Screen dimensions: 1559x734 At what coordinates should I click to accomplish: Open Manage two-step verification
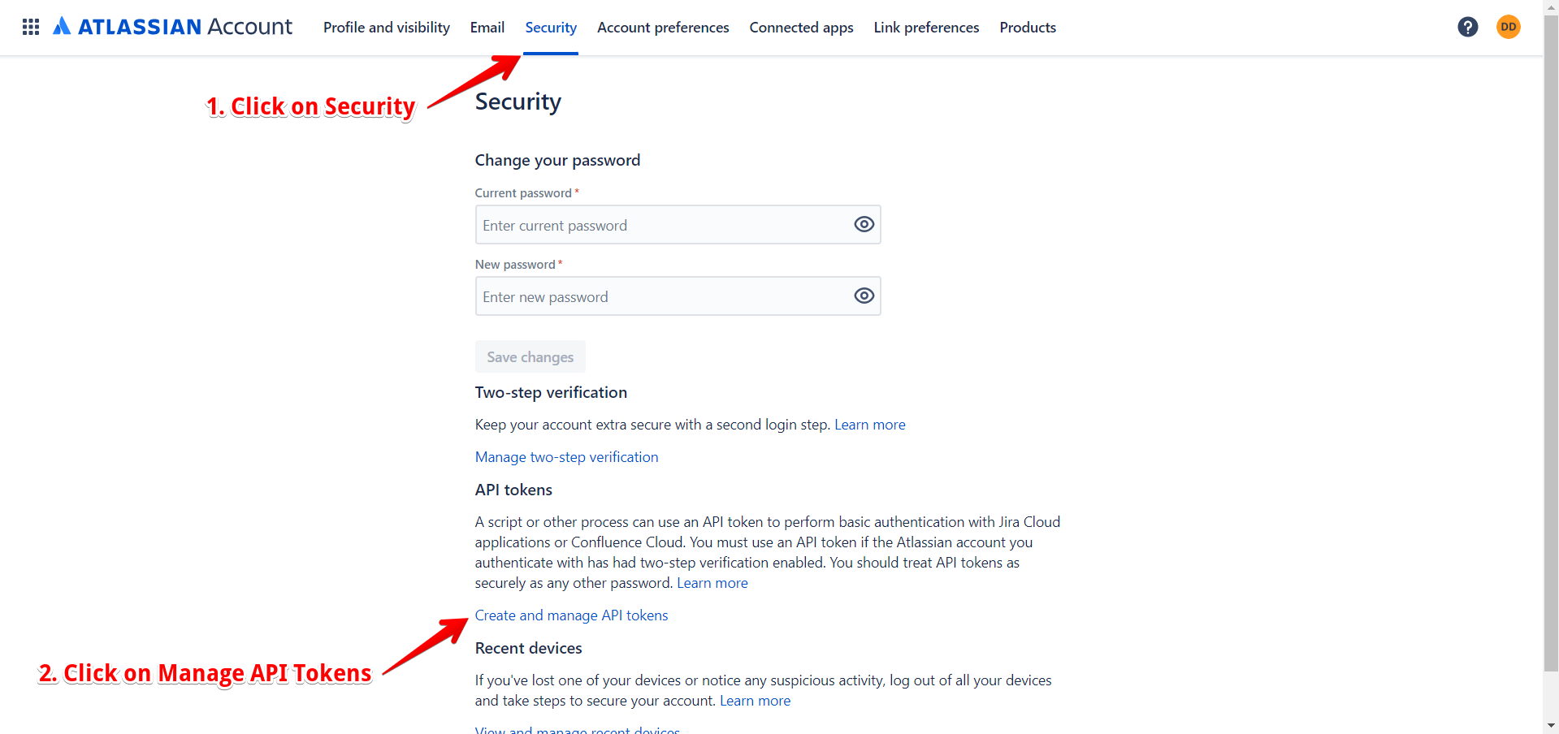[566, 456]
